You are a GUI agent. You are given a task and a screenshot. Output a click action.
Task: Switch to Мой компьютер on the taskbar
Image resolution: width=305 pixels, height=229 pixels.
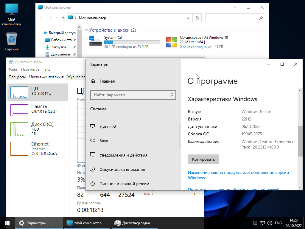(x=87, y=223)
